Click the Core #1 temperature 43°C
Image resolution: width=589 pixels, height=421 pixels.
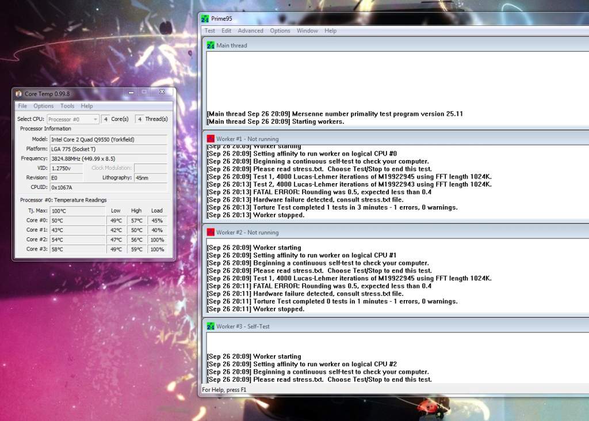(78, 230)
